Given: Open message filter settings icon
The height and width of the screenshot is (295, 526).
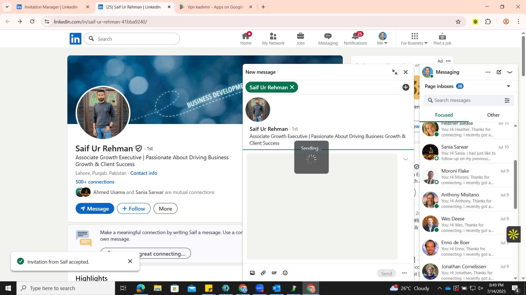Looking at the screenshot, I should (x=507, y=100).
